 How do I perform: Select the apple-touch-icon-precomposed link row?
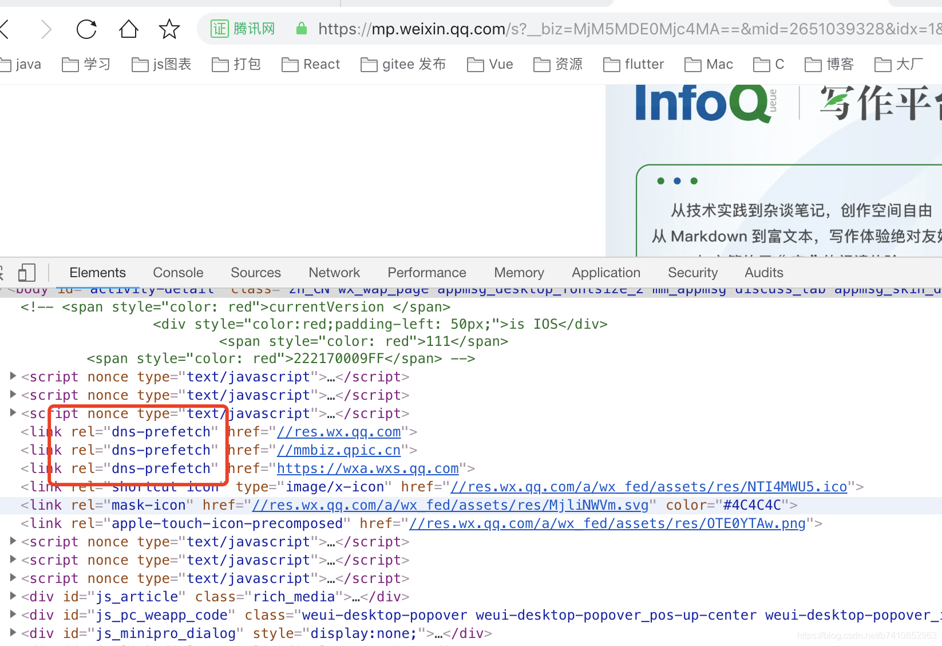471,523
